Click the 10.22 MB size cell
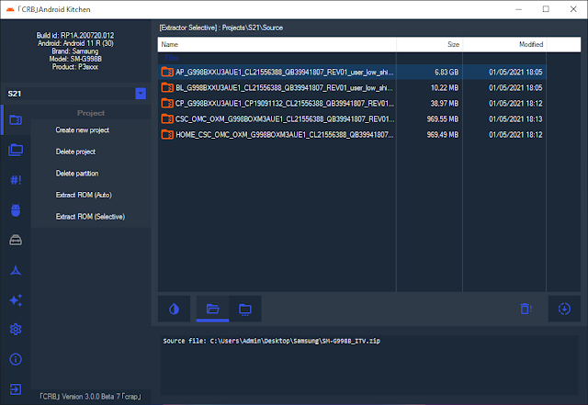 (x=445, y=88)
